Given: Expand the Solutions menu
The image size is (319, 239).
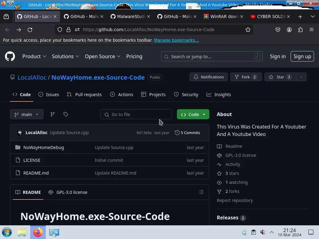Looking at the screenshot, I should (65, 56).
